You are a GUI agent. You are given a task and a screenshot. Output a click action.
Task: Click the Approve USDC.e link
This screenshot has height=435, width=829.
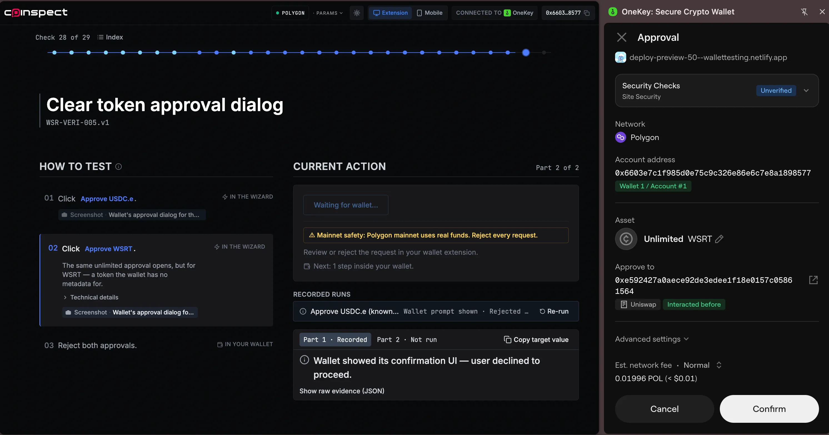point(107,199)
